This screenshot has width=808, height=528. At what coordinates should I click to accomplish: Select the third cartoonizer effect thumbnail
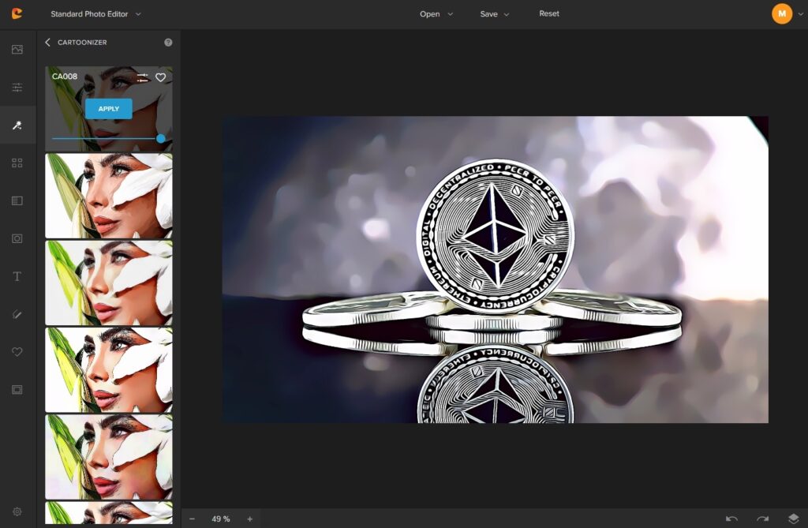pyautogui.click(x=109, y=283)
